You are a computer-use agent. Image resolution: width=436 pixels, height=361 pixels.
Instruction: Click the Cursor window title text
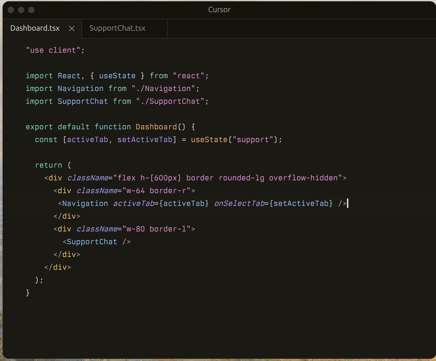219,10
